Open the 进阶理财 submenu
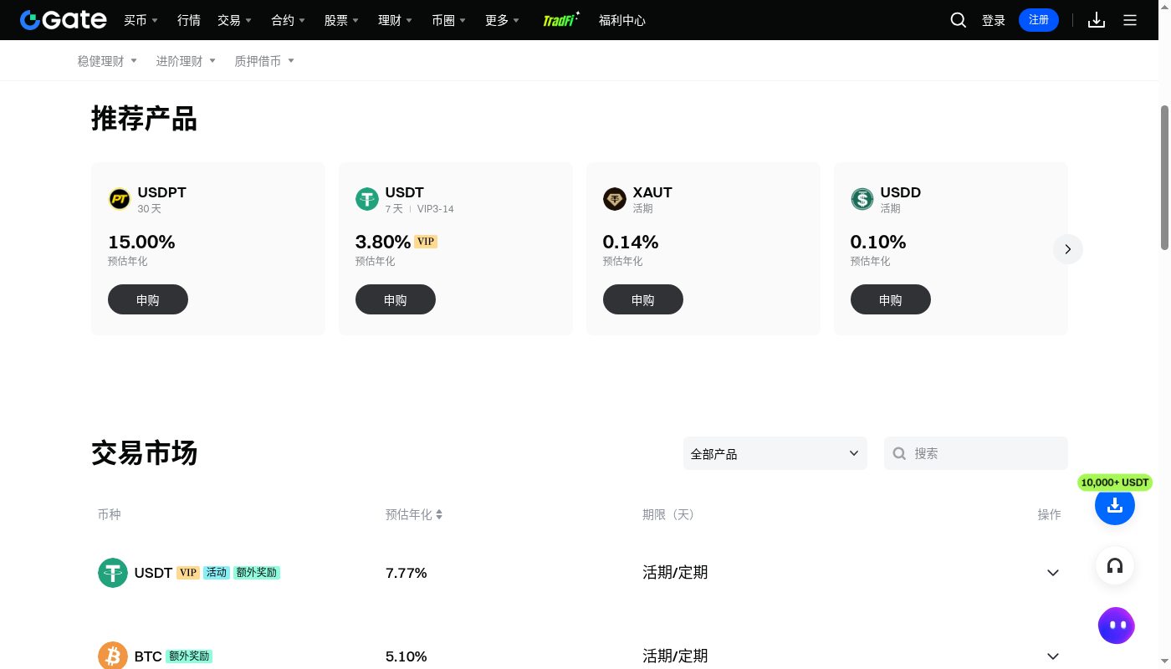1171x669 pixels. [186, 61]
